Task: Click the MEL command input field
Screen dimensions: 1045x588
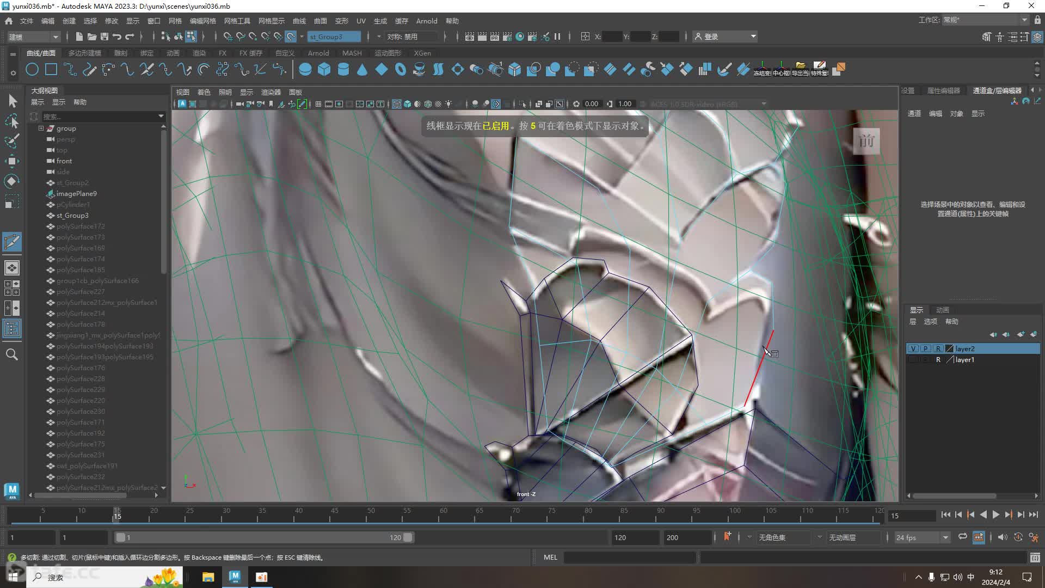Action: point(630,557)
